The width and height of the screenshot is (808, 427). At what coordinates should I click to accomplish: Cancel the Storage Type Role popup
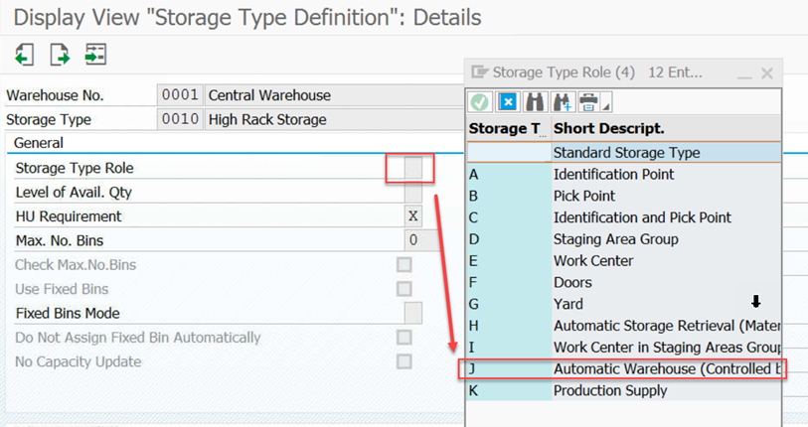coord(508,102)
